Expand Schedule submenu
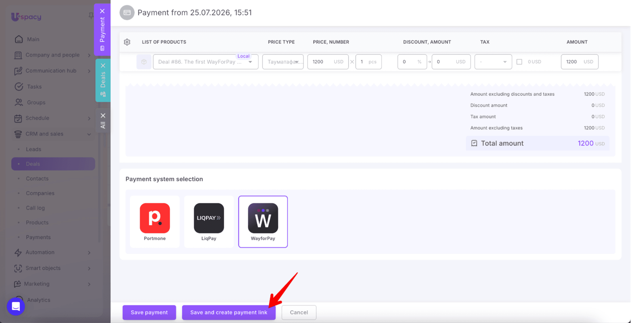The image size is (631, 323). point(89,118)
